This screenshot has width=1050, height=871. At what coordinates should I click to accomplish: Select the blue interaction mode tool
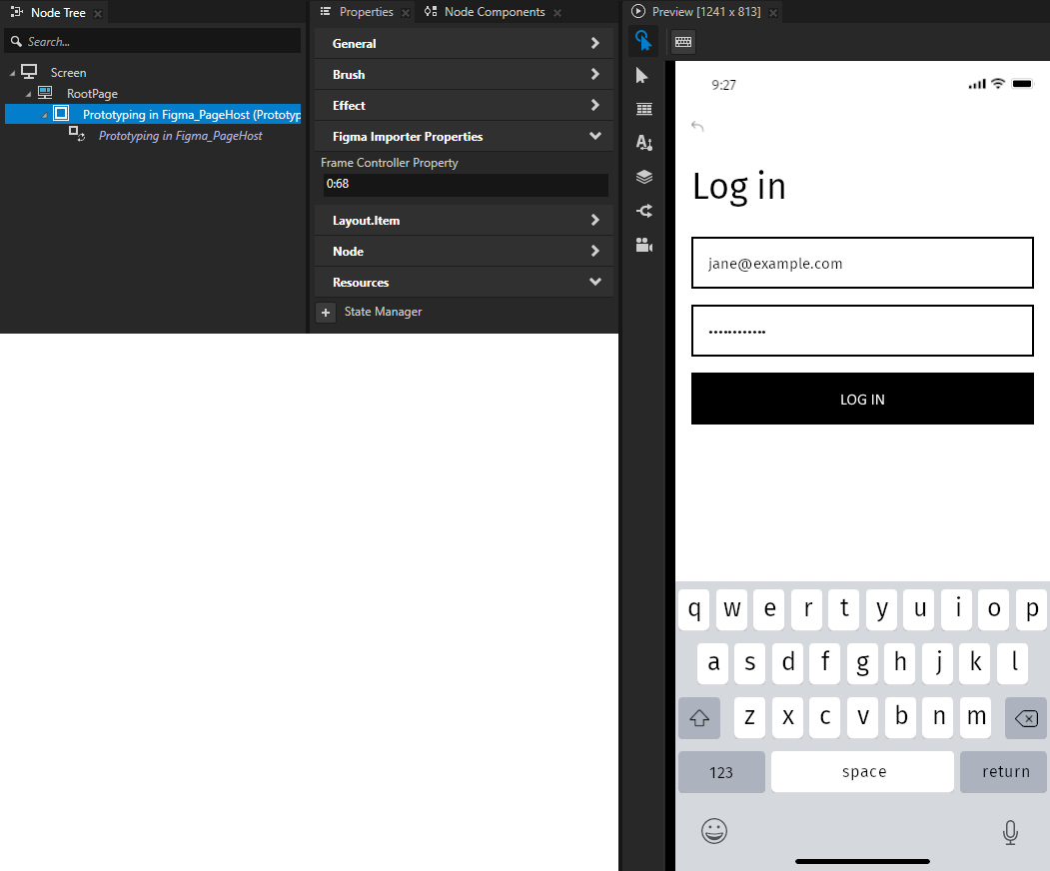(643, 42)
